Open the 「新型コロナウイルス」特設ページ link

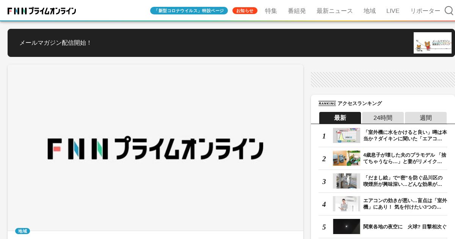coord(189,11)
